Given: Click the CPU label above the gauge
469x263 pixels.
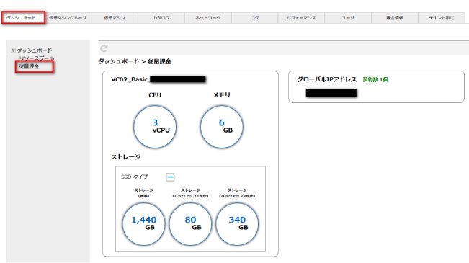Looking at the screenshot, I should [x=155, y=95].
